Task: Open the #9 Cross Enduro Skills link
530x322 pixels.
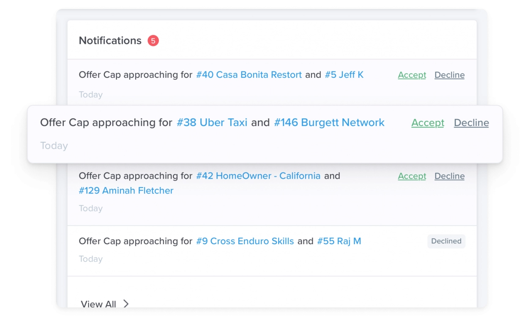Action: tap(245, 241)
